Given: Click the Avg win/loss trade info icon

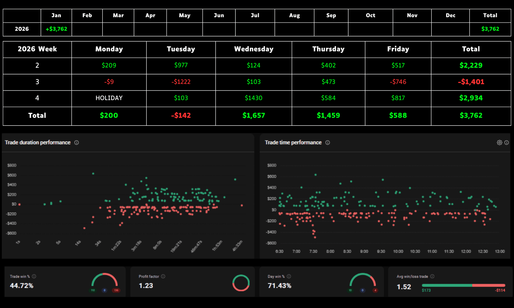Looking at the screenshot, I should tap(432, 276).
